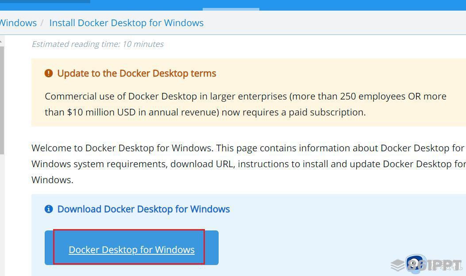
Task: Click the highlighted tab in the top blue bar
Action: tap(231, 9)
